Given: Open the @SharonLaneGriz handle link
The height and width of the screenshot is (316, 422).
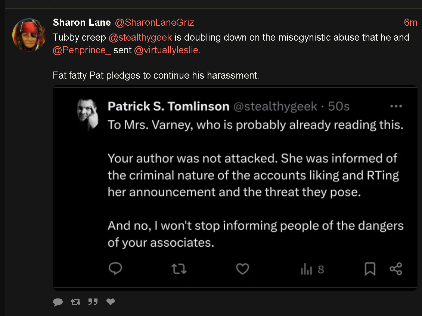Looking at the screenshot, I should coord(155,23).
